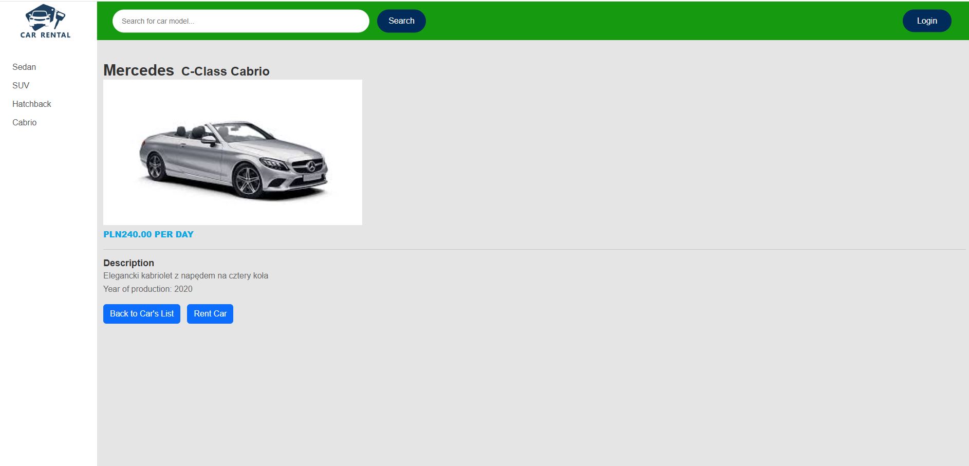Open the Login page
Image resolution: width=969 pixels, height=466 pixels.
tap(926, 21)
